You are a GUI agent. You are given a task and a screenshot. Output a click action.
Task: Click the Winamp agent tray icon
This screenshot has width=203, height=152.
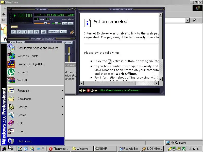[170, 149]
